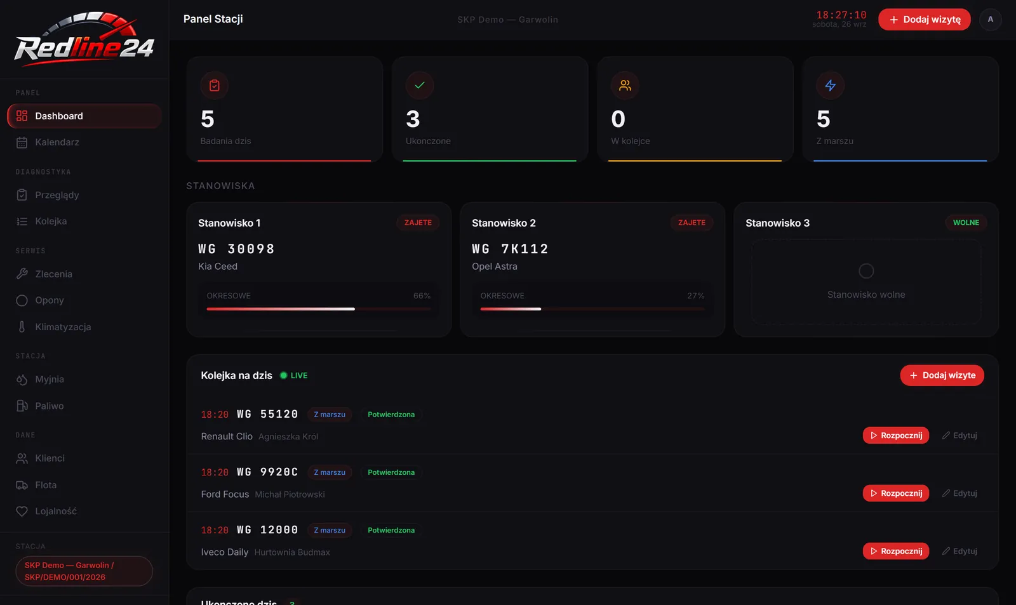Open the user avatar menu labeled A

tap(991, 20)
